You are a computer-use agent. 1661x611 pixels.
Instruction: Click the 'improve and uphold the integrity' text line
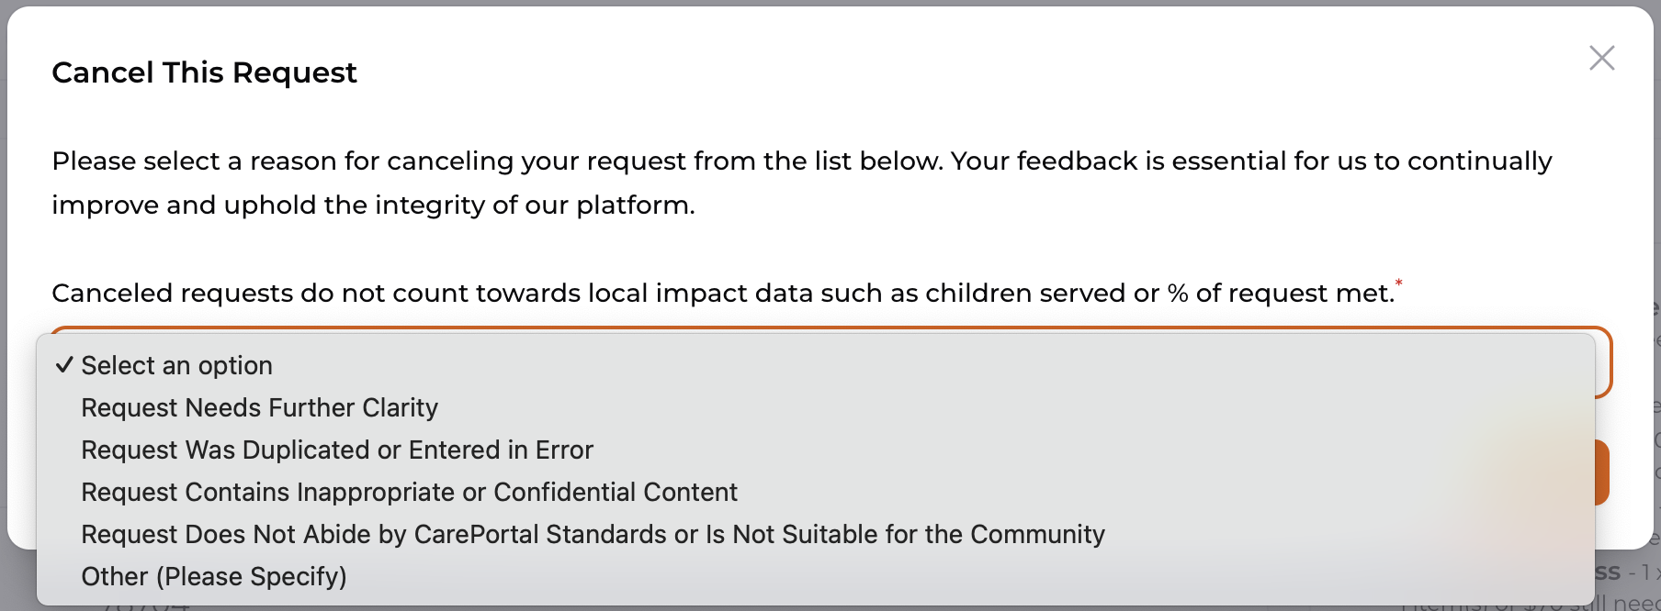coord(373,206)
